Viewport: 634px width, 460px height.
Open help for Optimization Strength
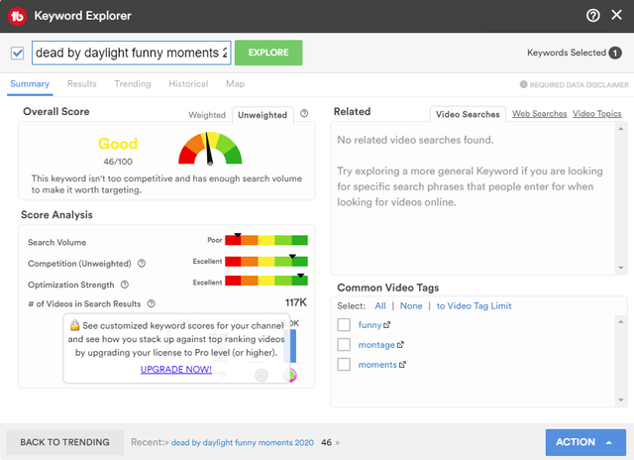(x=125, y=285)
